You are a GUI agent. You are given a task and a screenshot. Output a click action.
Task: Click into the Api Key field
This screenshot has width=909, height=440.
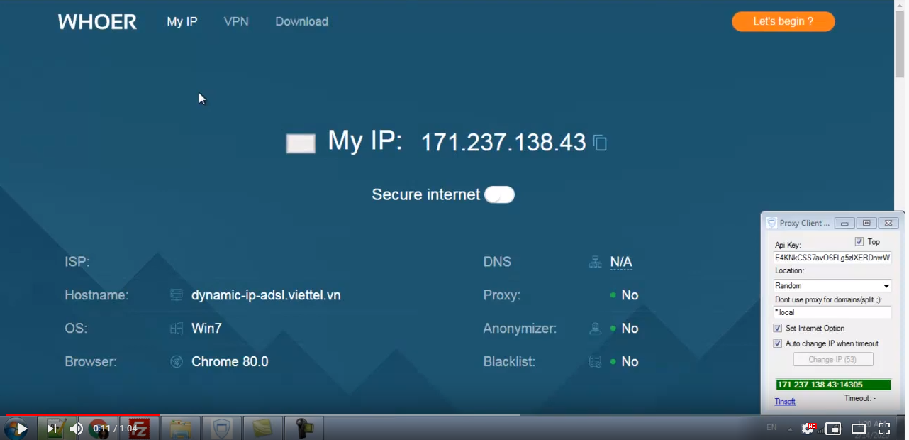point(832,258)
